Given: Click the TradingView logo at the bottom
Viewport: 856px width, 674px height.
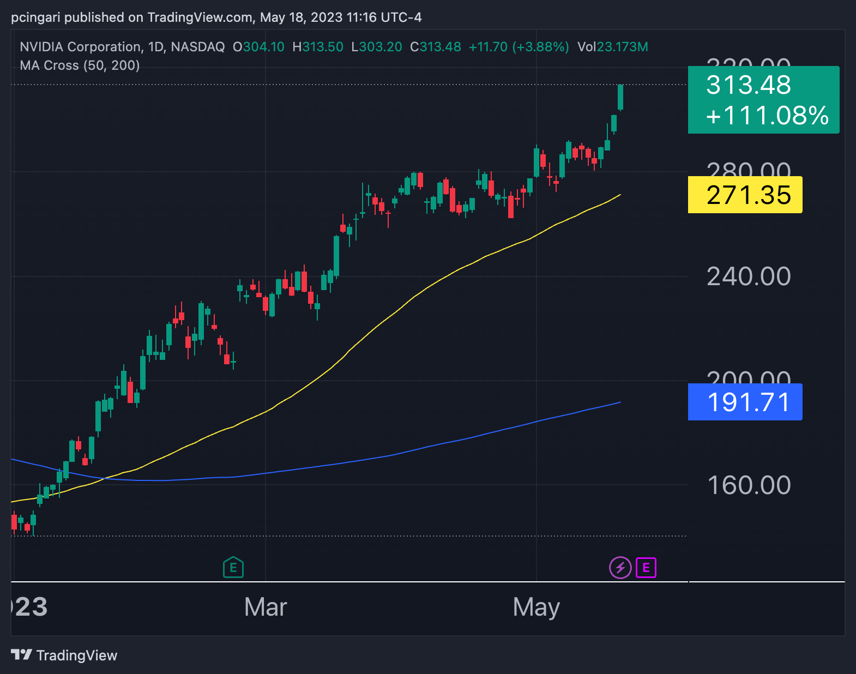Looking at the screenshot, I should click(x=64, y=655).
